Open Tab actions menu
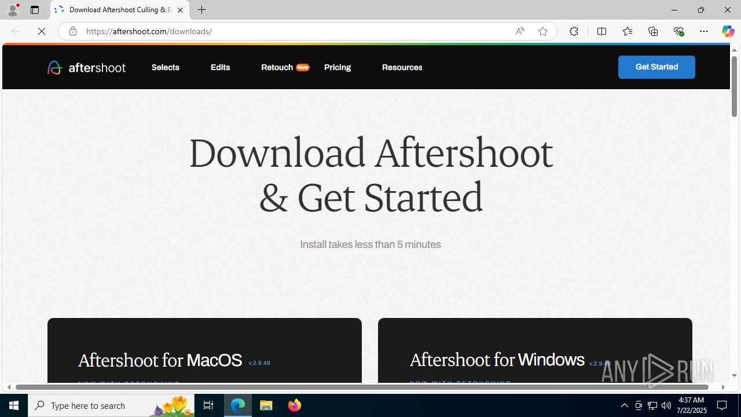 tap(35, 10)
